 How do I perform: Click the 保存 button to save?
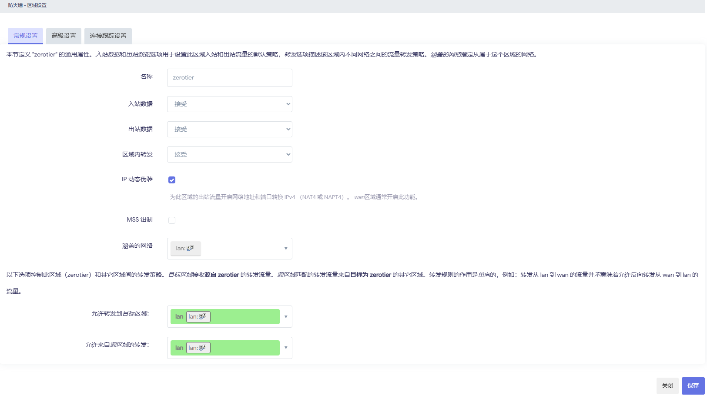pos(693,385)
